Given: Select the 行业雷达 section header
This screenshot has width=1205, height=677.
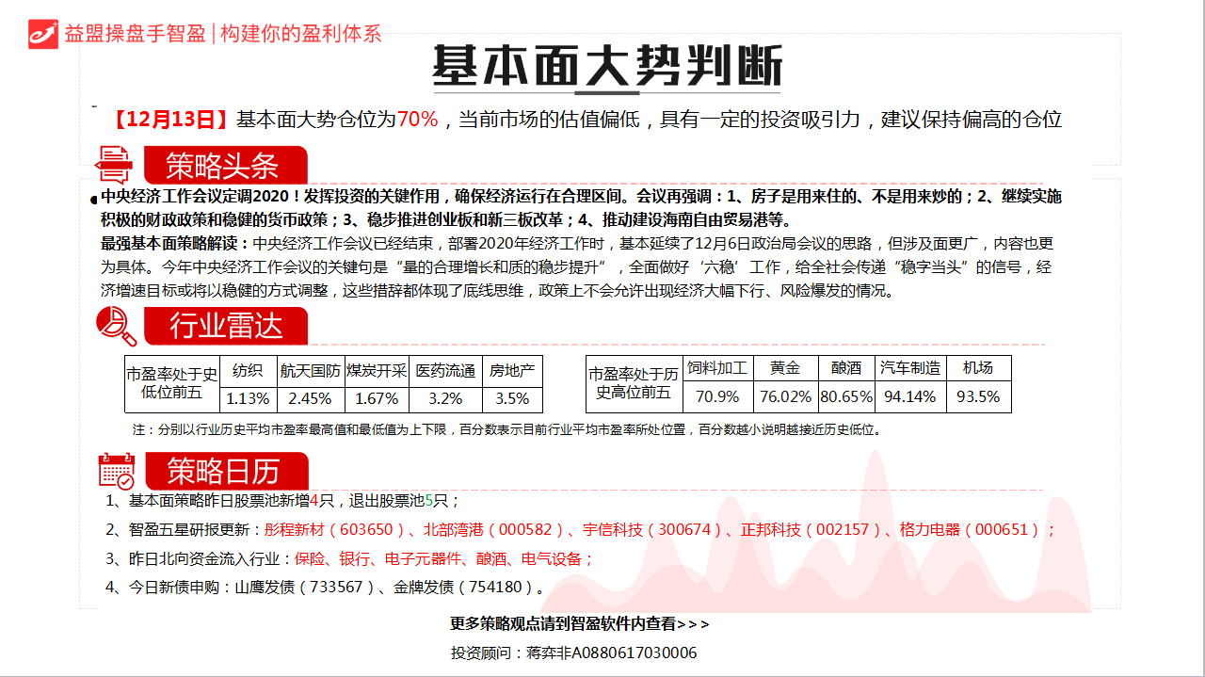Looking at the screenshot, I should [x=225, y=326].
